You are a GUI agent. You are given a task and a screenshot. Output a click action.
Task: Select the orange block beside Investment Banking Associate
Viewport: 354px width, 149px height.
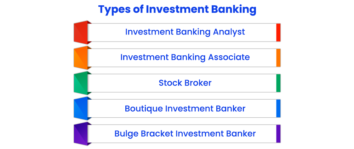pos(80,58)
